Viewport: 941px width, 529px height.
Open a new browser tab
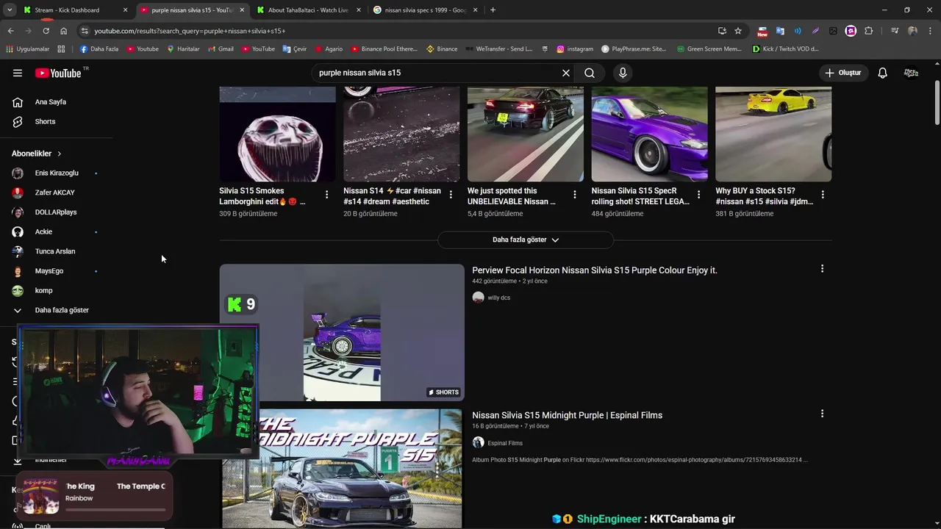[x=493, y=10]
